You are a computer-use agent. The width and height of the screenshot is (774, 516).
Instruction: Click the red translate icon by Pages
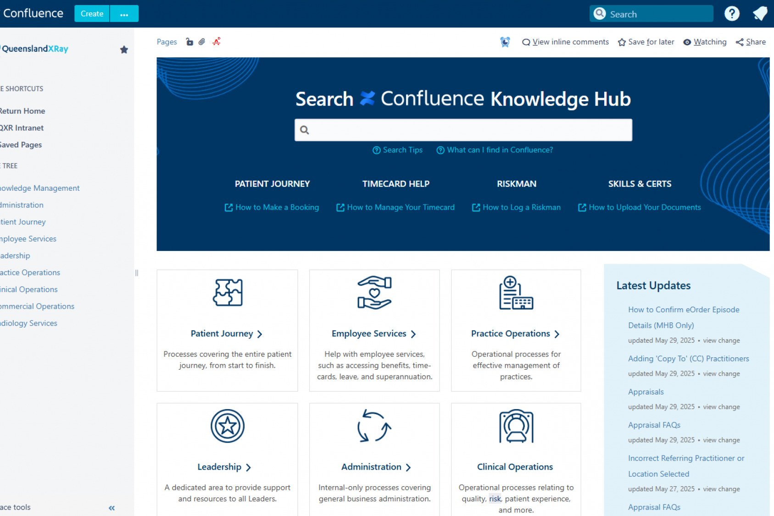(217, 41)
